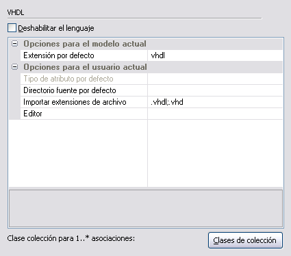This screenshot has width=291, height=256.
Task: Select Directorio fuente por defecto row label
Action: tap(84, 90)
